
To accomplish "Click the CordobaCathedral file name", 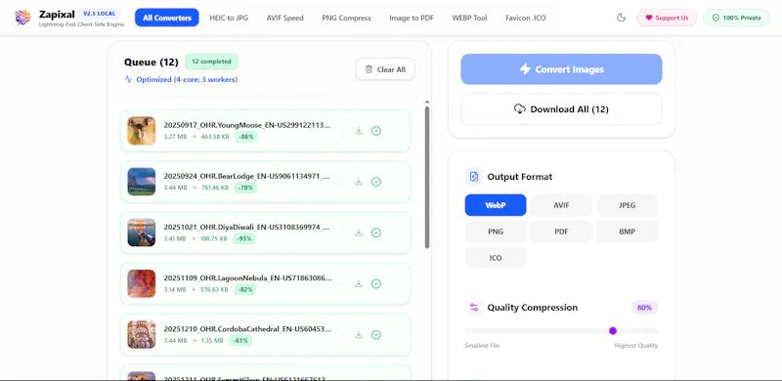I will tap(247, 329).
